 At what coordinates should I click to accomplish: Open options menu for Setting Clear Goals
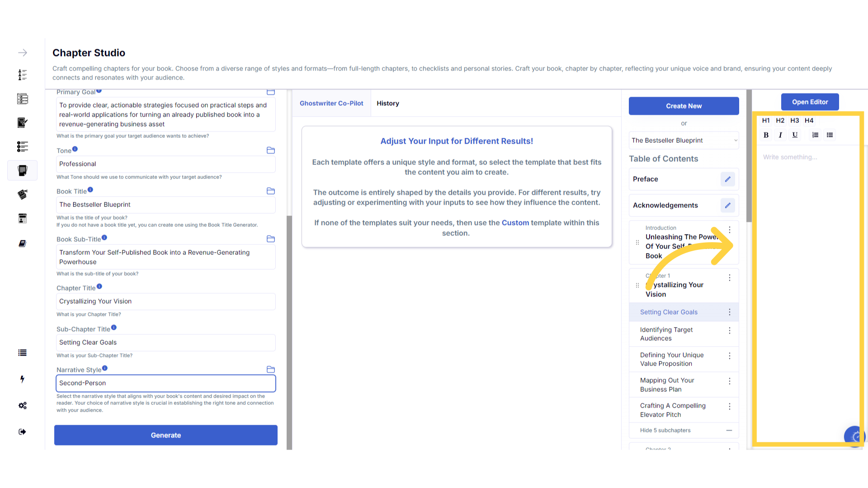729,312
